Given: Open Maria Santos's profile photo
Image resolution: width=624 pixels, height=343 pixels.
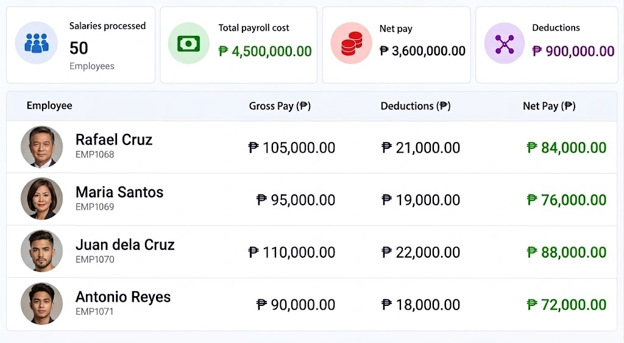Looking at the screenshot, I should [x=42, y=199].
